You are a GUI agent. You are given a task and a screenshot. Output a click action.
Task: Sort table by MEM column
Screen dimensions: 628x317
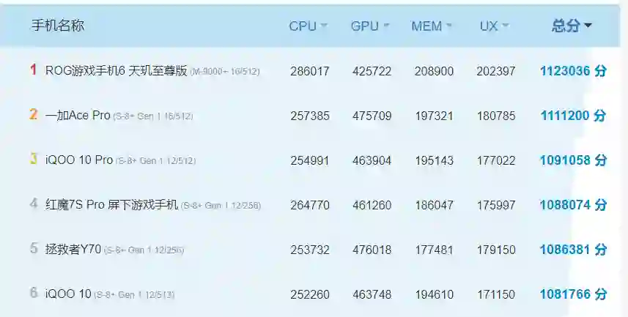click(432, 26)
